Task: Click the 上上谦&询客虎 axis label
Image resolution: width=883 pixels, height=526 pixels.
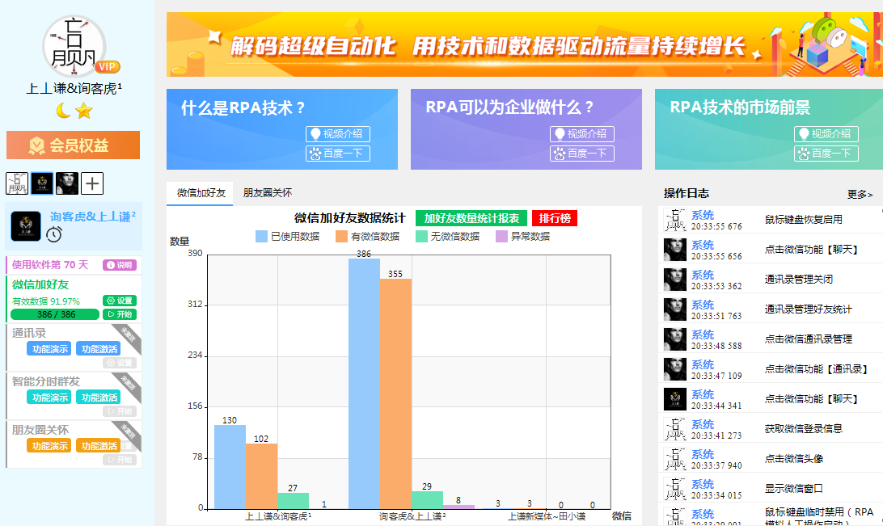Action: 278,515
